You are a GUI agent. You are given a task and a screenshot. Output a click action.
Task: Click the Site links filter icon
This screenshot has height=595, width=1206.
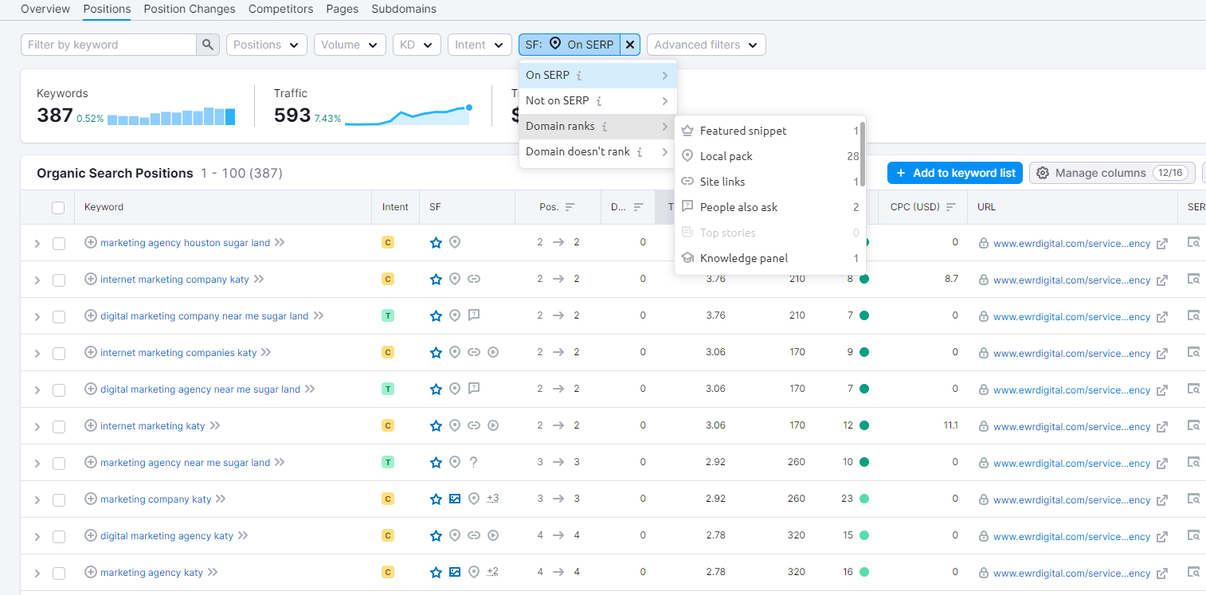tap(687, 181)
